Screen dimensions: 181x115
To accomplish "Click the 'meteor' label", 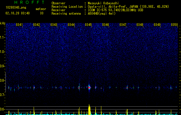I will tap(41, 9).
